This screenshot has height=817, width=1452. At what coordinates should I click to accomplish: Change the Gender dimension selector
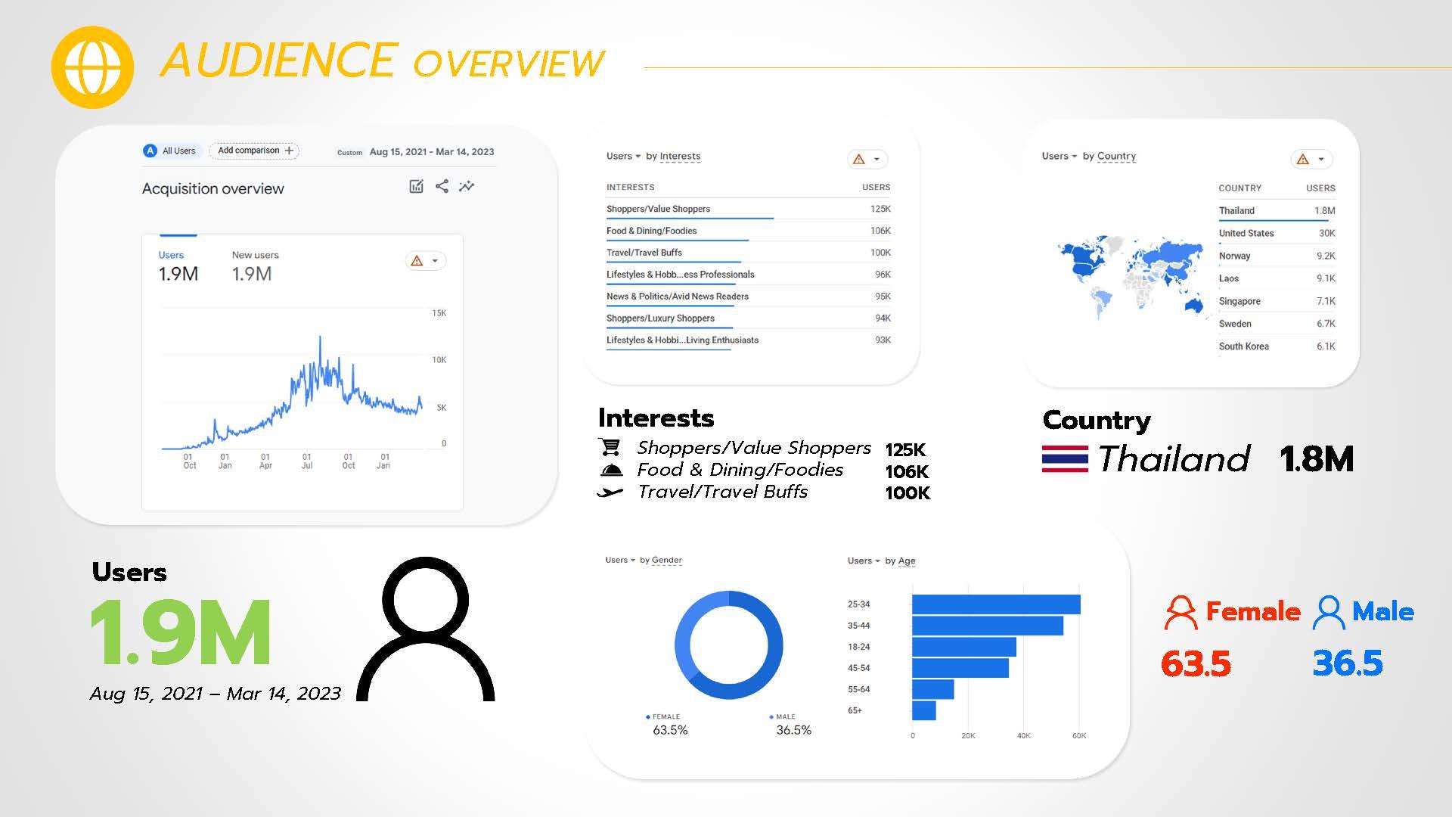[x=666, y=560]
